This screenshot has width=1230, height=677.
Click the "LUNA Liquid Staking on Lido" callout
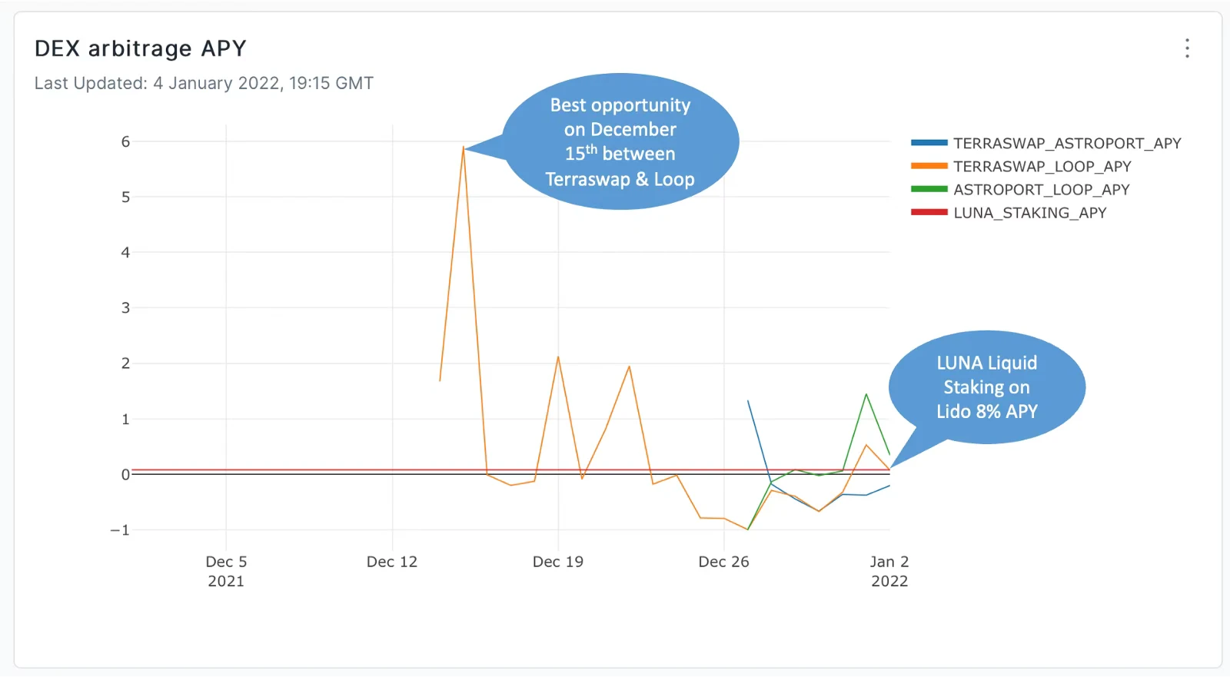click(x=986, y=387)
